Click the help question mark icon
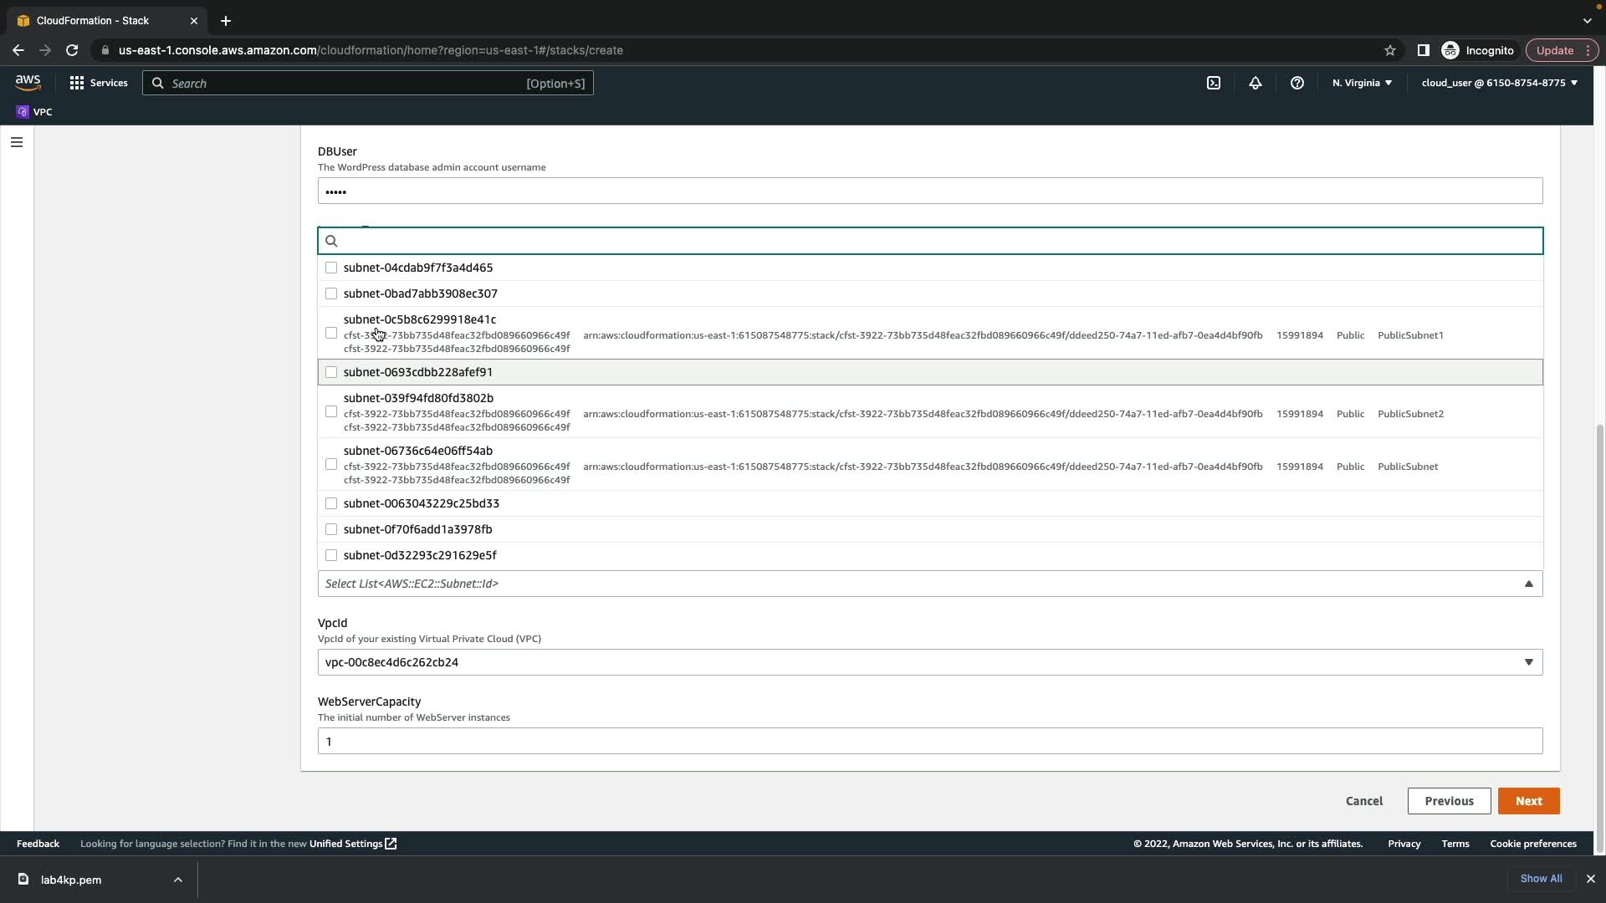The height and width of the screenshot is (903, 1606). click(1297, 83)
